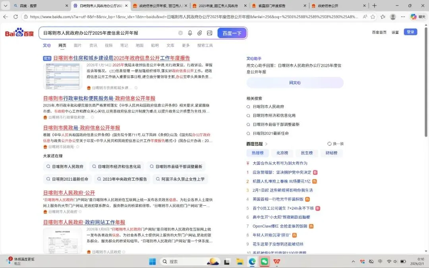Show hidden system tray icons

(x=353, y=262)
